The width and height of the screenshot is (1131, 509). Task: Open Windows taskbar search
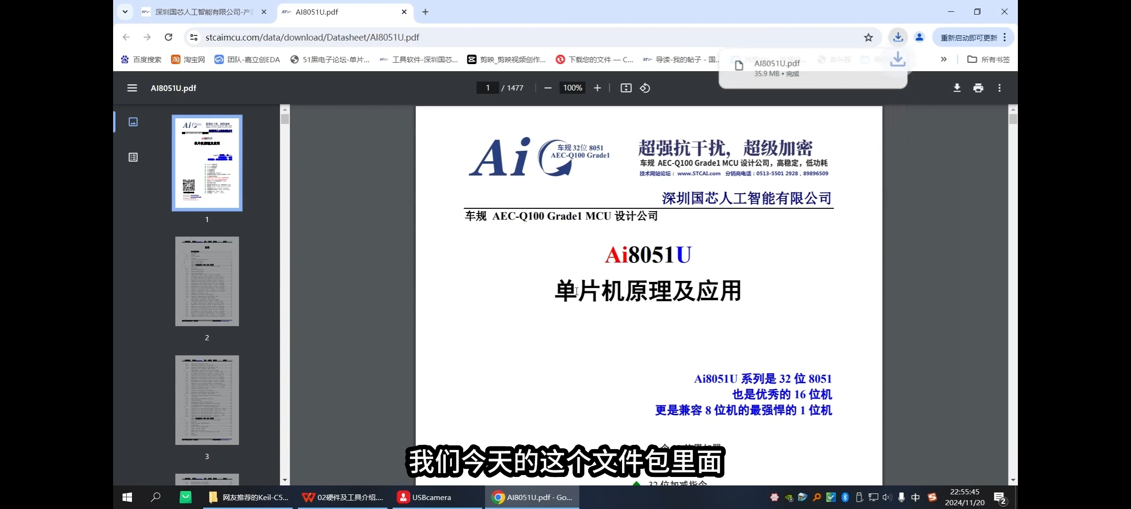pyautogui.click(x=156, y=497)
